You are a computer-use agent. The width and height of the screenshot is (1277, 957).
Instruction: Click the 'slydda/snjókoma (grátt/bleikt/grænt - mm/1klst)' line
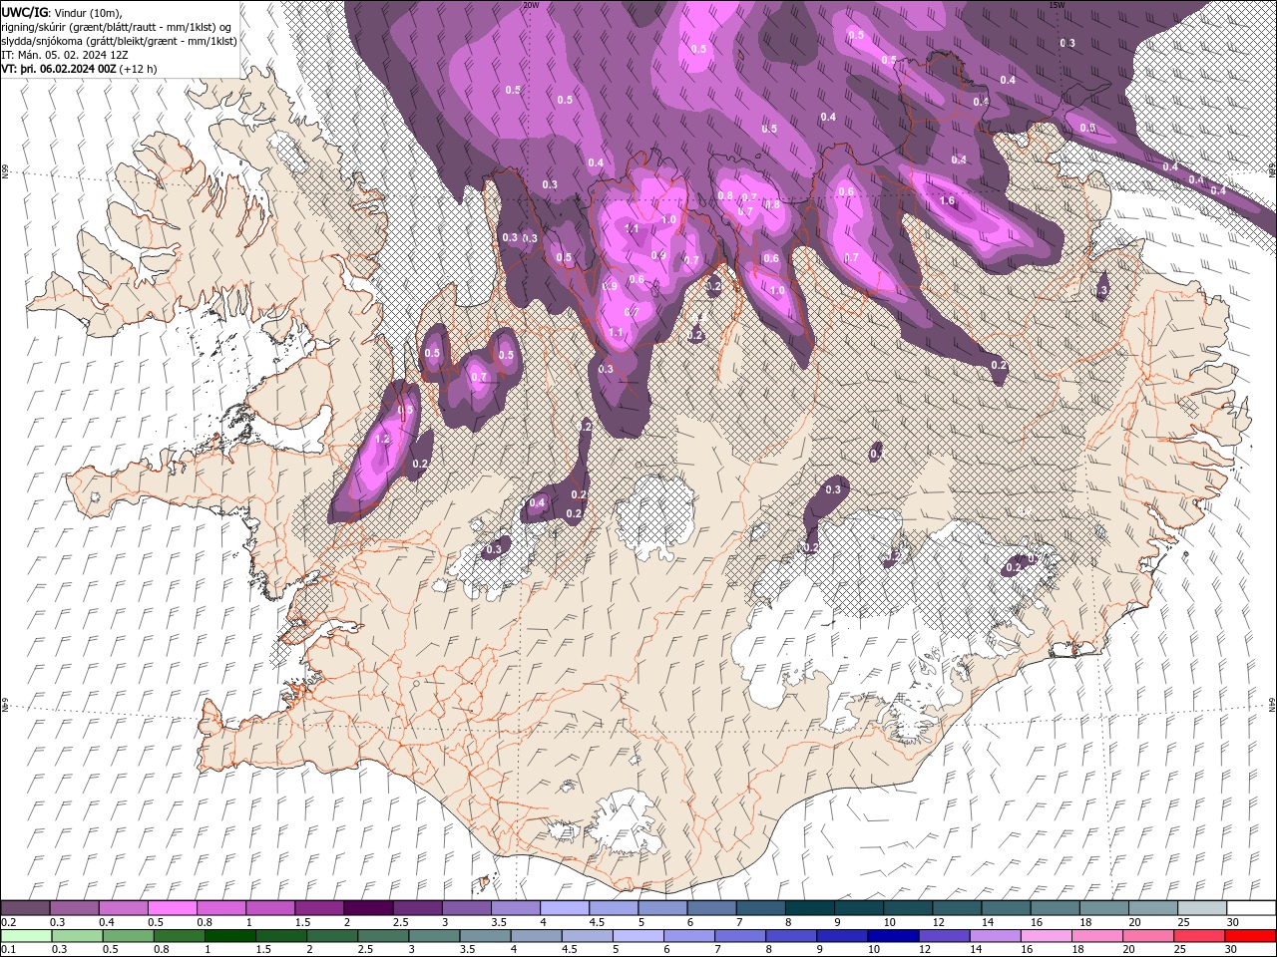point(120,41)
